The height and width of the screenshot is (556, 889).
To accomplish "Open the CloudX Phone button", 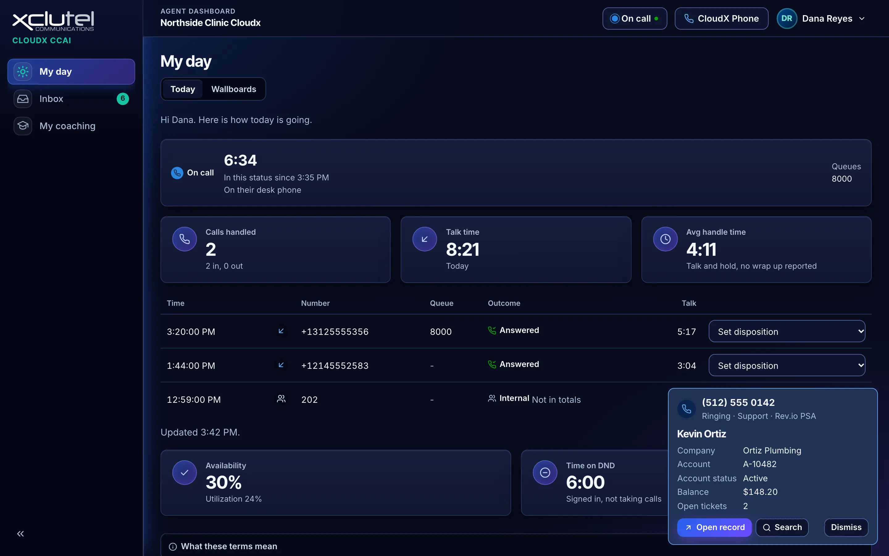I will (721, 19).
